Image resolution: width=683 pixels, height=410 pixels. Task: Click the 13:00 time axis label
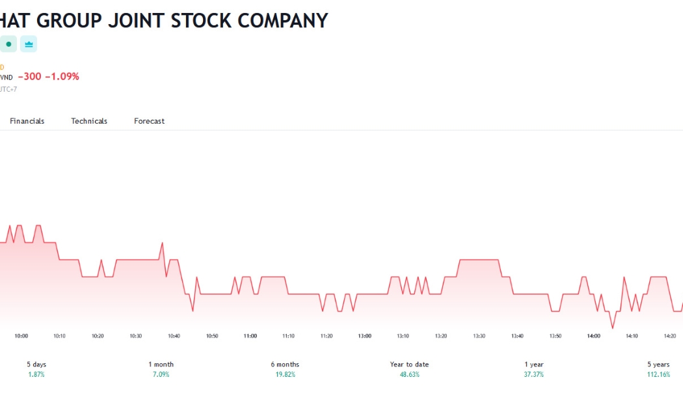click(x=364, y=336)
